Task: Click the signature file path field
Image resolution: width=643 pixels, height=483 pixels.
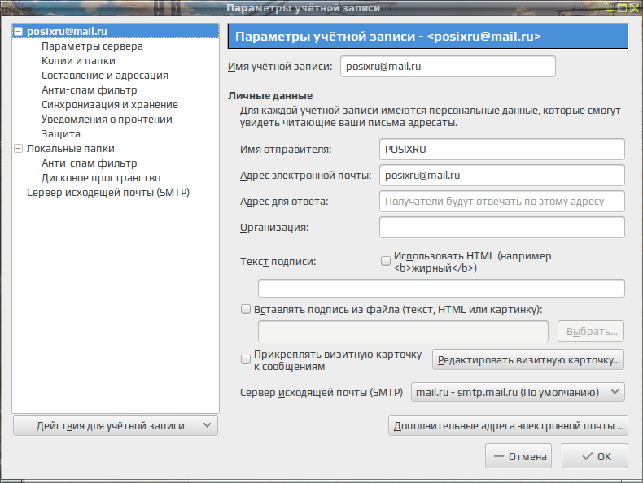Action: click(403, 332)
